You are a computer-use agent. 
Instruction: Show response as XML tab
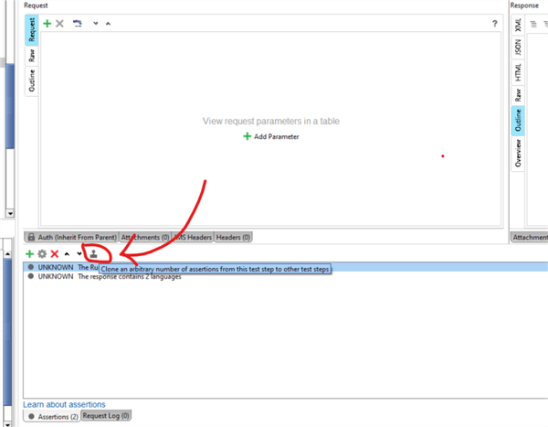[518, 25]
